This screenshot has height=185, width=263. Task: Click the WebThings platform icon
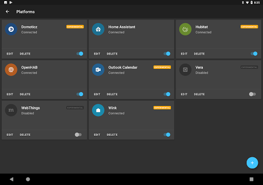[11, 110]
